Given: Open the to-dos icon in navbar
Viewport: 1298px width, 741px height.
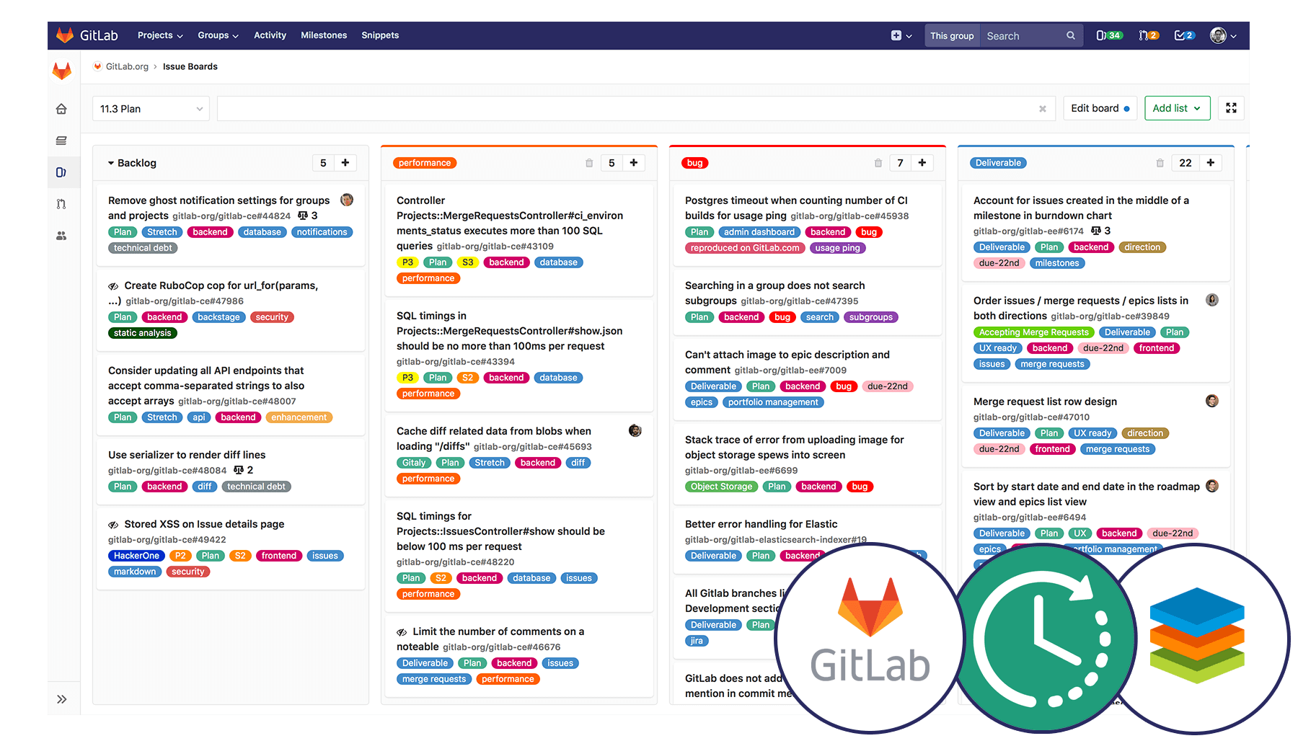Looking at the screenshot, I should click(x=1183, y=35).
